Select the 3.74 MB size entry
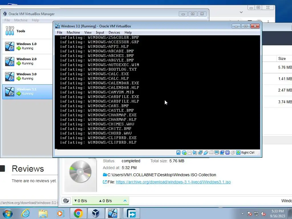 pyautogui.click(x=285, y=102)
